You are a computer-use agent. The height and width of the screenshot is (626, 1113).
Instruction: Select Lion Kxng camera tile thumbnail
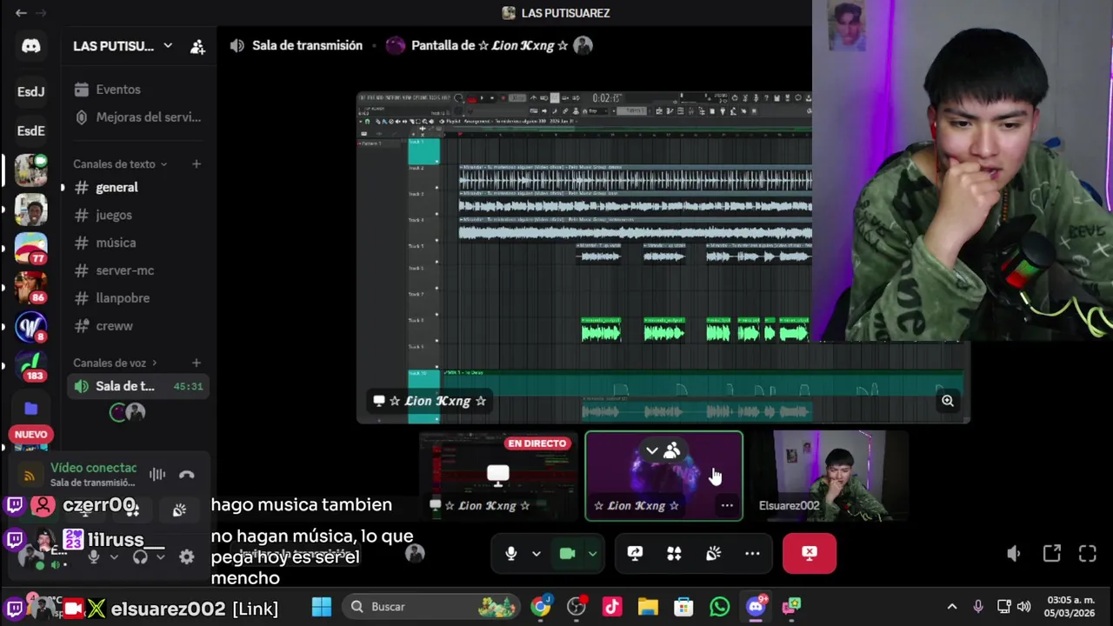[664, 476]
